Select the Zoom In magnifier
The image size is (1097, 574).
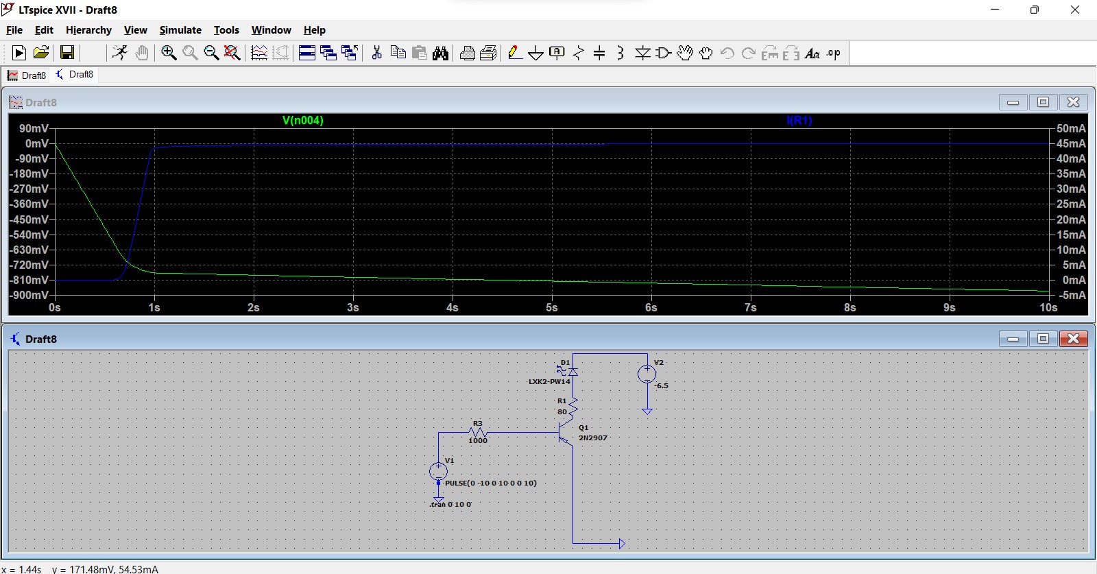tap(169, 53)
